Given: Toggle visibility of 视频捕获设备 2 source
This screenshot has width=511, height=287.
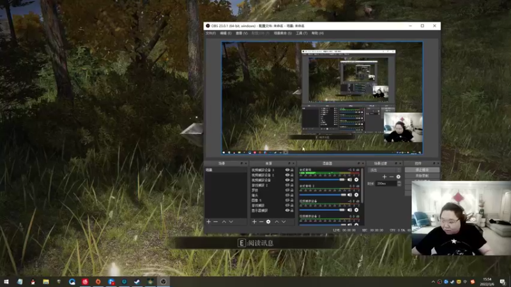Looking at the screenshot, I should (287, 175).
